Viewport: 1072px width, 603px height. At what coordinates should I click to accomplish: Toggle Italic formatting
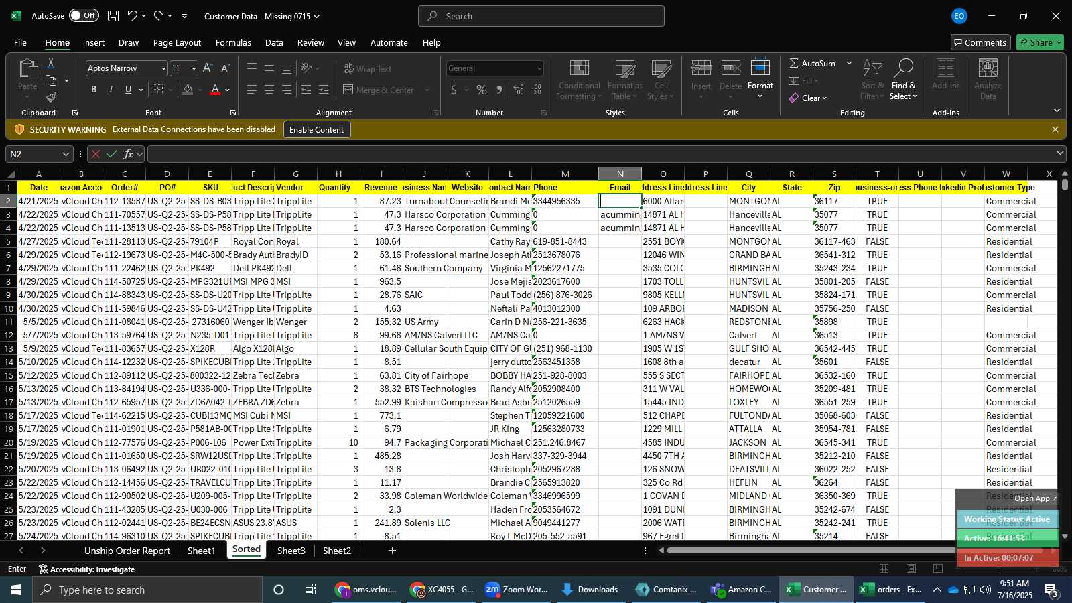[x=111, y=90]
